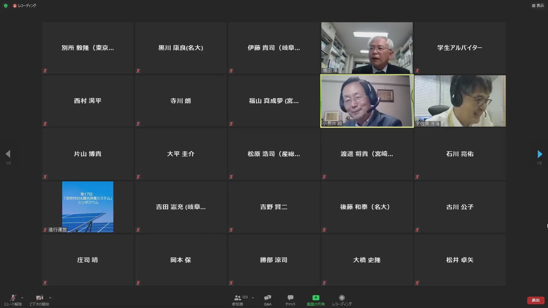Click the red recording indicator icon
The width and height of the screenshot is (548, 308).
[15, 6]
